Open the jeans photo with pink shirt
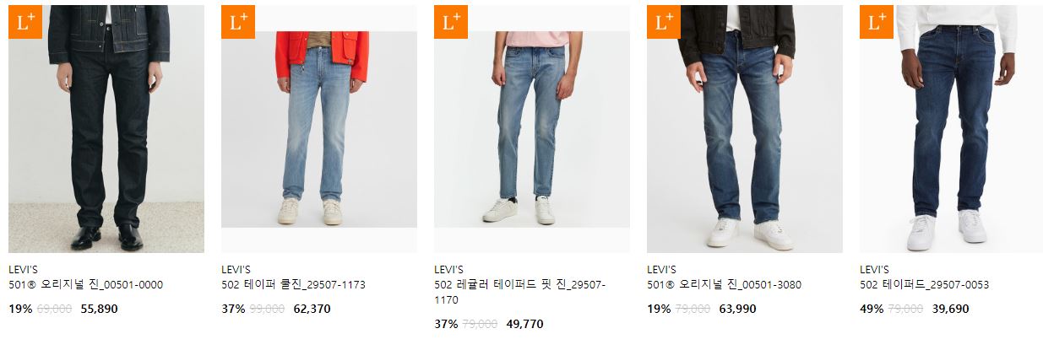 point(532,129)
